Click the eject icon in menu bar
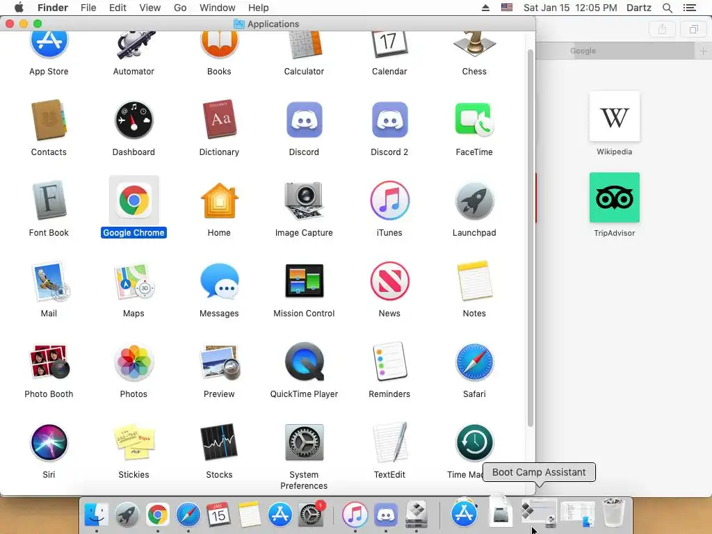The image size is (712, 534). click(x=485, y=8)
